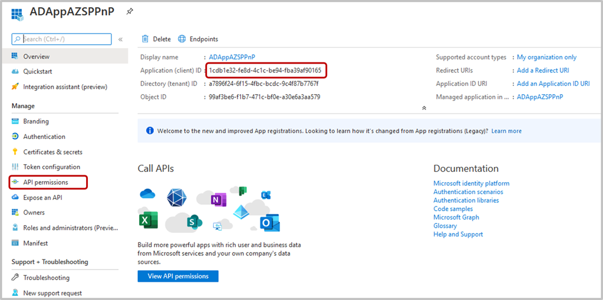Click the Certificates key icon
The image size is (603, 300).
tap(15, 152)
